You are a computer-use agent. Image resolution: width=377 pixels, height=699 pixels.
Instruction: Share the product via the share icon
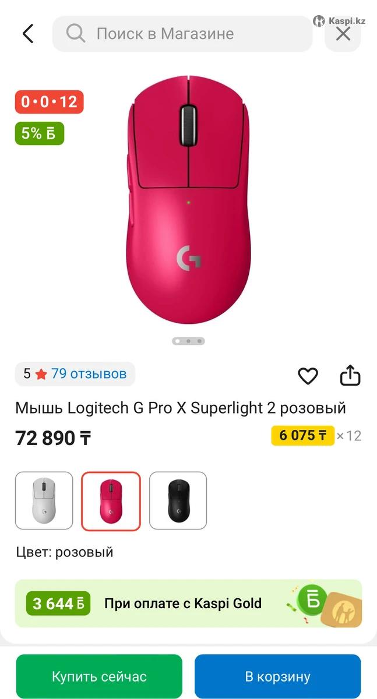point(350,375)
